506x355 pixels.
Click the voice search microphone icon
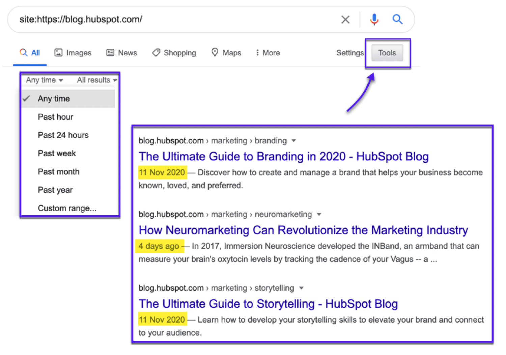coord(374,20)
